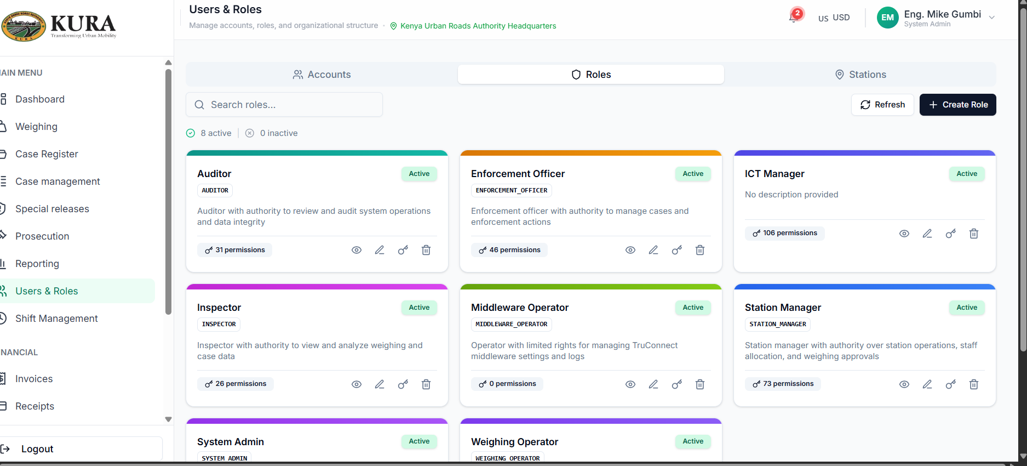Manage Enforcement Officer permissions key icon
1027x466 pixels.
(677, 250)
